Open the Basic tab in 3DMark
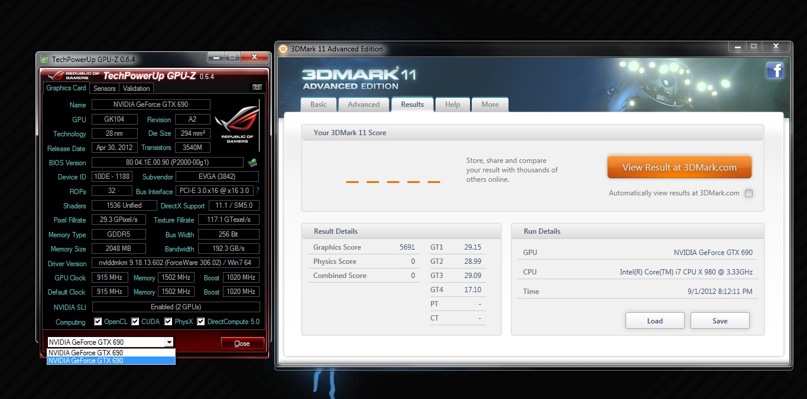This screenshot has width=807, height=399. coord(319,104)
